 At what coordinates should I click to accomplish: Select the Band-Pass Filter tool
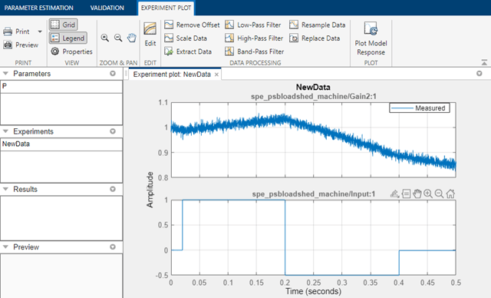(x=254, y=51)
